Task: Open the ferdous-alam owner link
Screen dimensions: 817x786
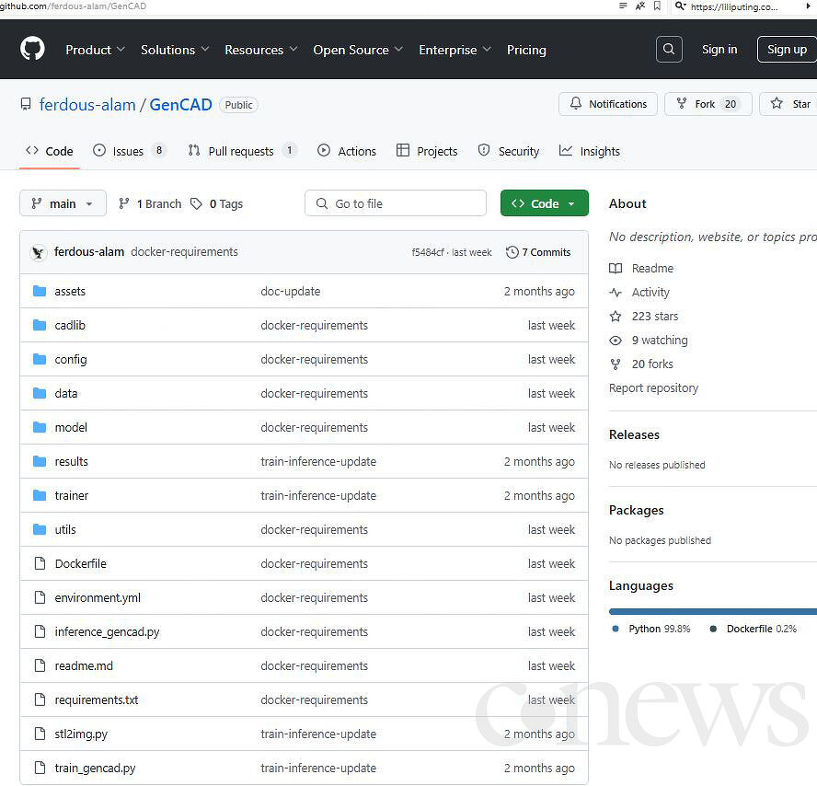Action: coord(87,105)
